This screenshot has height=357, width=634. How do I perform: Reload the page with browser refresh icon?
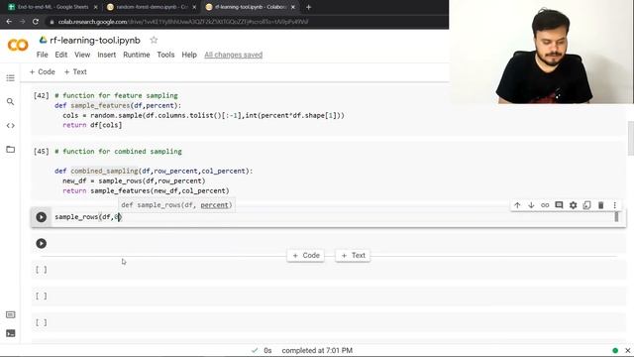pos(36,22)
